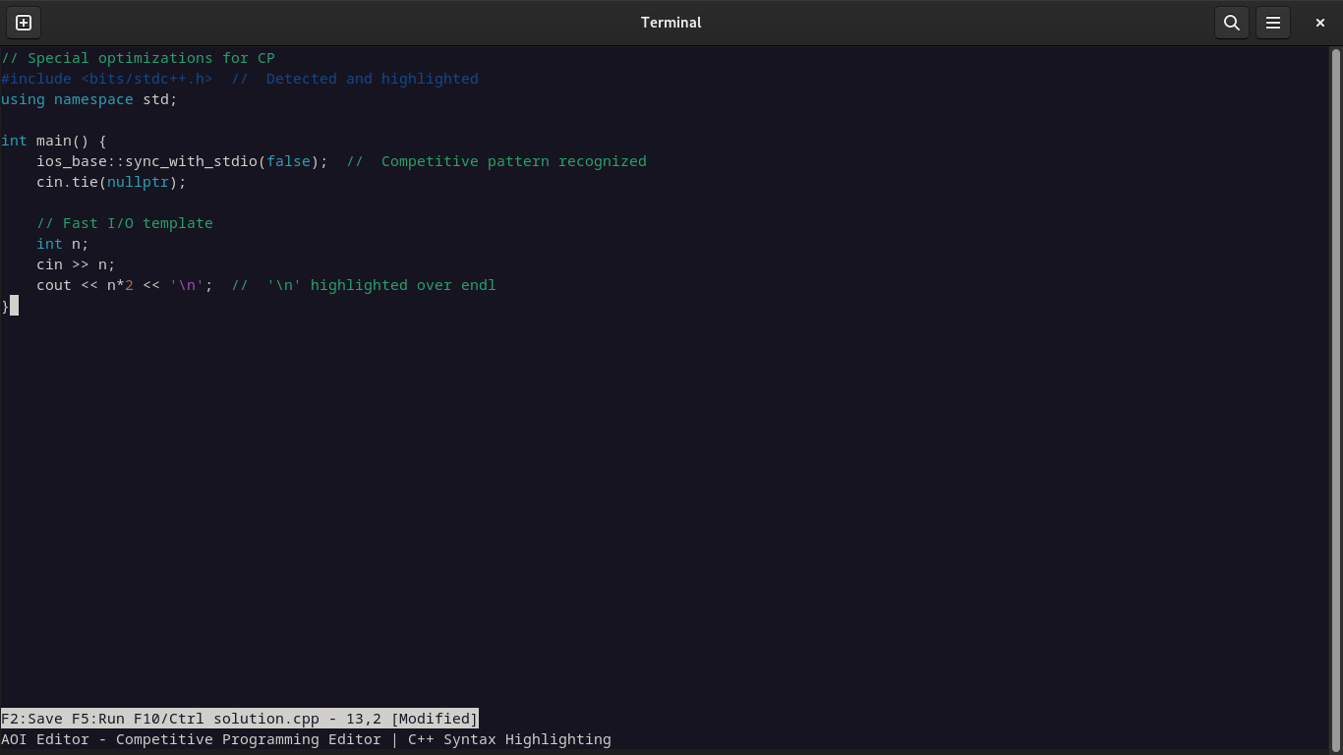Click the Terminal title in the header bar

[671, 22]
